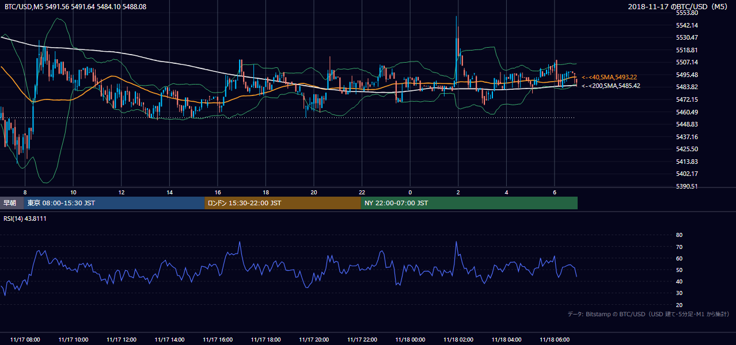Click the 11/17 16:00 time label
736x345 pixels.
tap(218, 339)
